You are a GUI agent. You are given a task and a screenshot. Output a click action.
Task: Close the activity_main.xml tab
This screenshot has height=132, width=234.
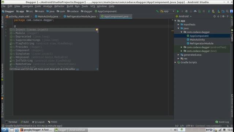coord(31,16)
